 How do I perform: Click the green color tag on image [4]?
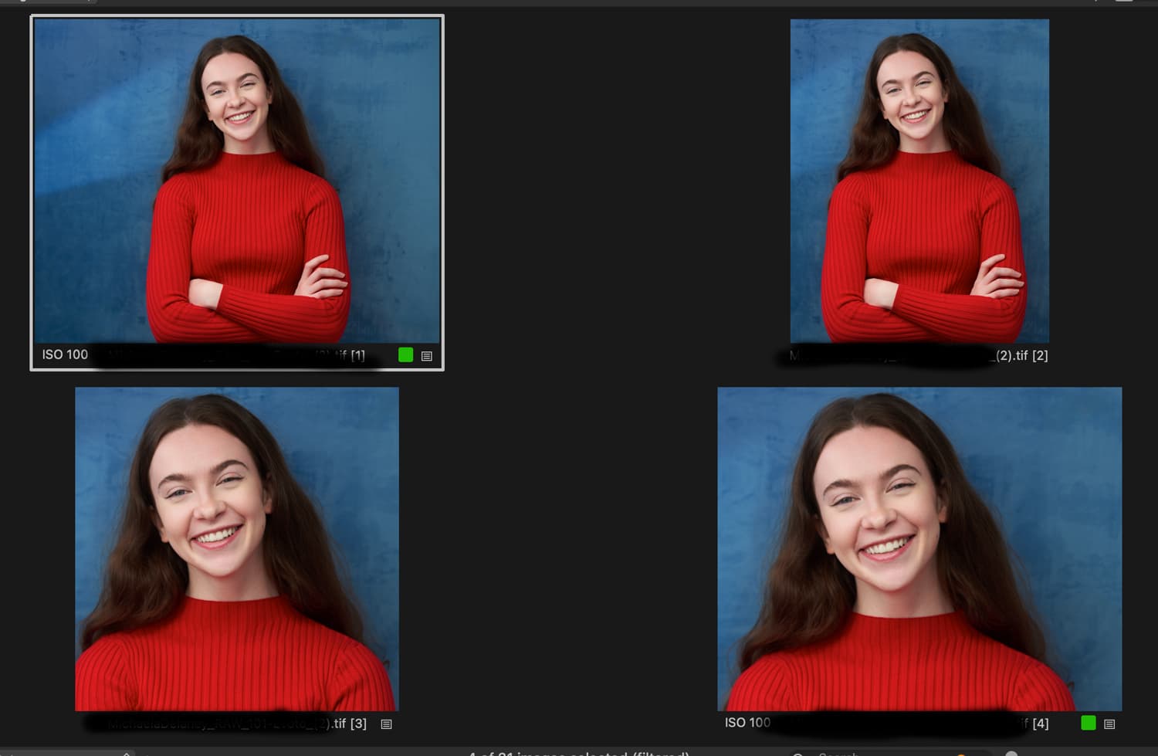pos(1089,723)
